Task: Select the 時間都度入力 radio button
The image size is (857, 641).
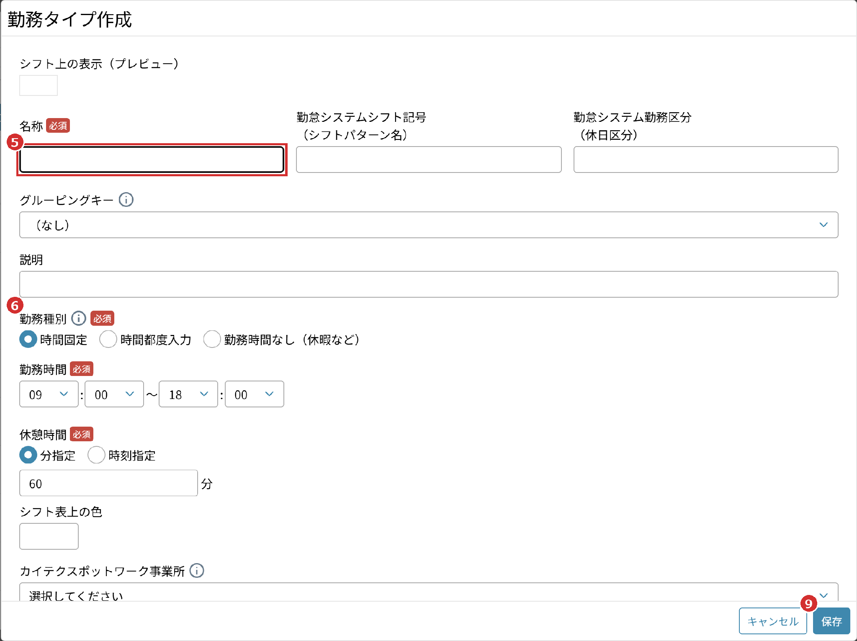Action: 108,339
